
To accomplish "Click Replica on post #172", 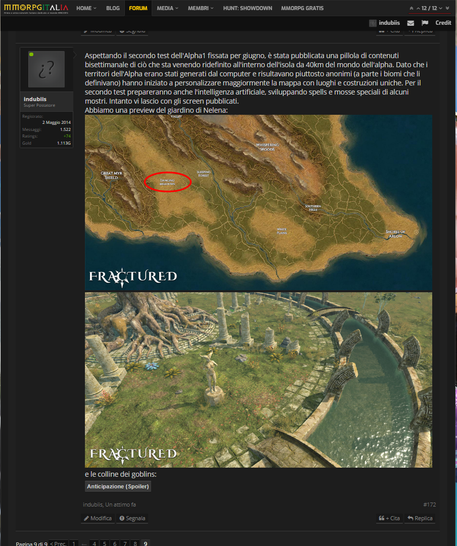I will tap(420, 518).
